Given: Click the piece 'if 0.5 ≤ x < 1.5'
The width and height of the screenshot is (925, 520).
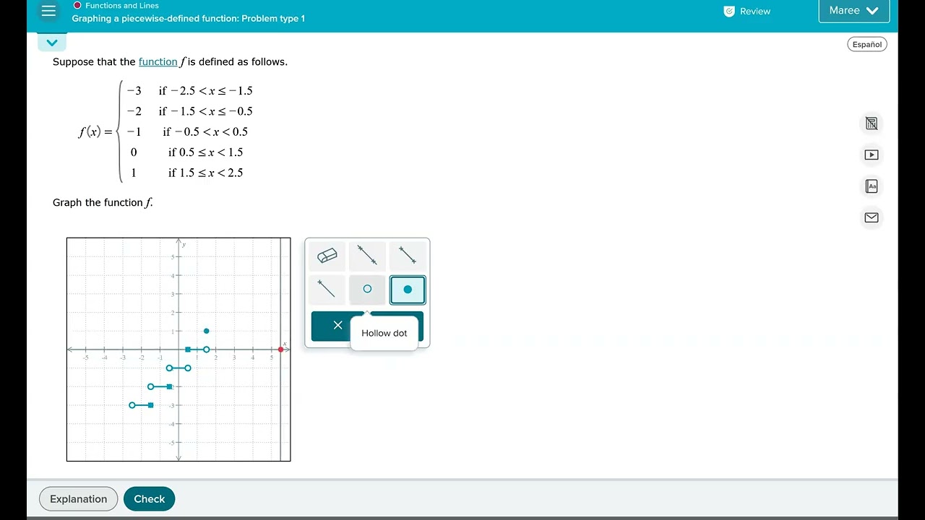Looking at the screenshot, I should 205,152.
